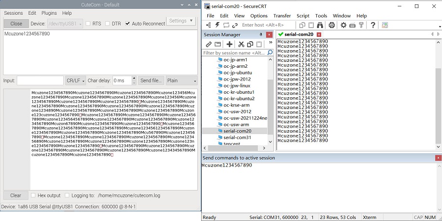This screenshot has width=442, height=221.
Task: Click the Copy icon in Session Manager toolbar
Action: [x=250, y=44]
